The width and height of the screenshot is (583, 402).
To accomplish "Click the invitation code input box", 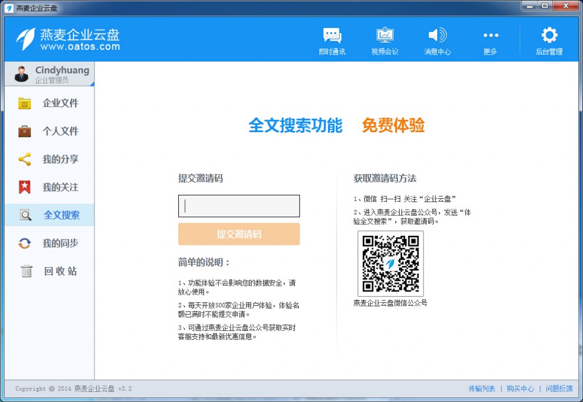I will pos(239,206).
